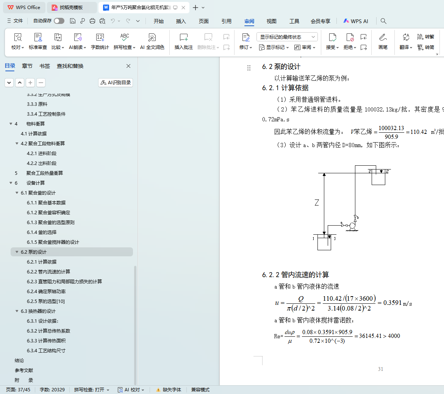Switch to the 书签 sidebar tab
Viewport: 444px width, 394px height.
(45, 66)
